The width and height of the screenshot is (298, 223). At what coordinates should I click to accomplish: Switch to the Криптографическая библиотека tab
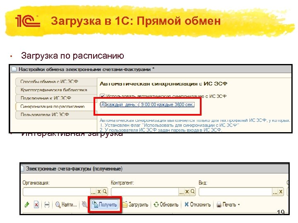(56, 90)
